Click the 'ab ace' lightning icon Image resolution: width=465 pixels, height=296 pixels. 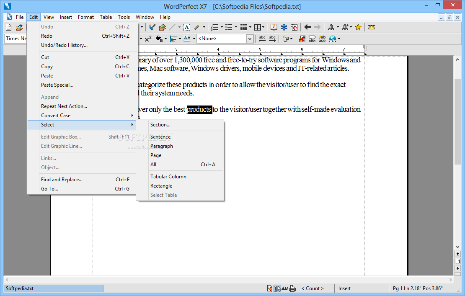[x=322, y=39]
